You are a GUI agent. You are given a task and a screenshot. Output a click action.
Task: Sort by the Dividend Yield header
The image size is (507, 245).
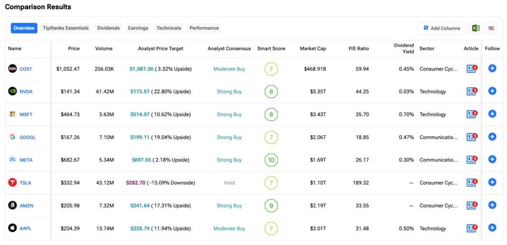[x=404, y=48]
